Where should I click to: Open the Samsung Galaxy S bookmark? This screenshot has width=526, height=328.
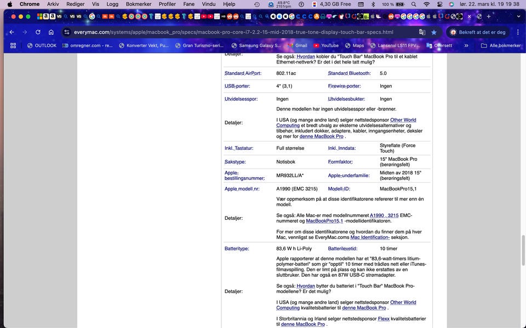click(x=256, y=45)
